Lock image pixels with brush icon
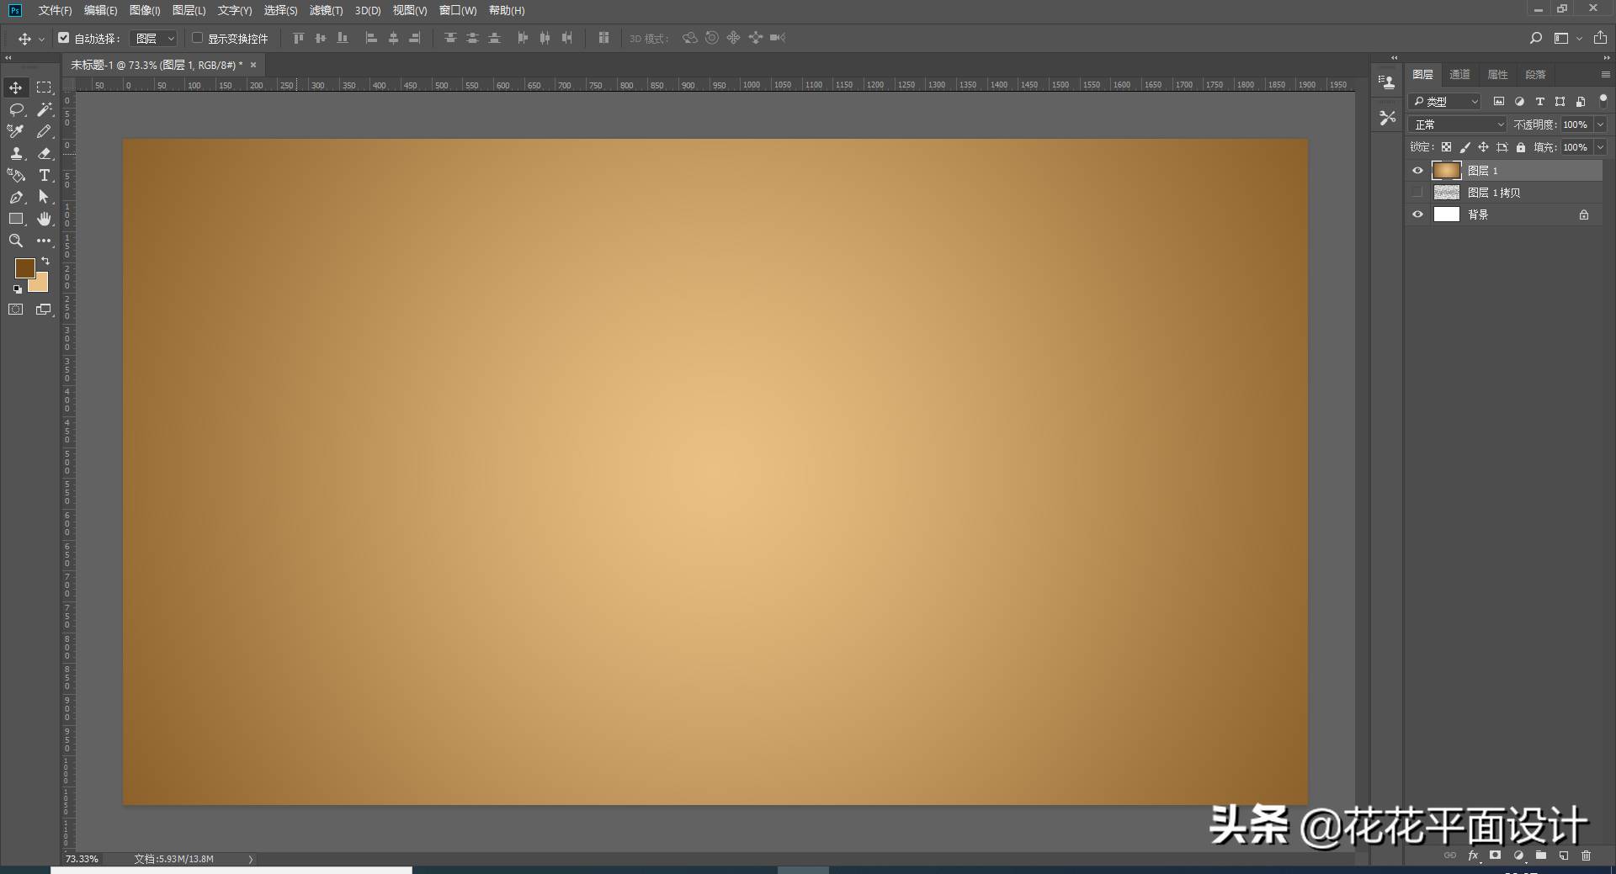Screen dimensions: 1616x874 [x=1465, y=147]
